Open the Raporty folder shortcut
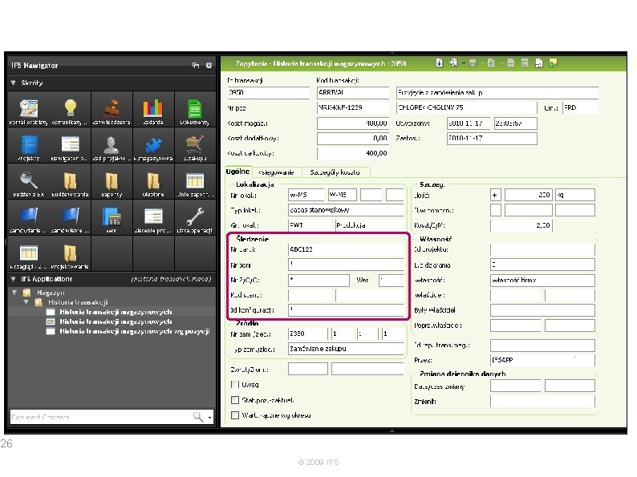The image size is (637, 477). [112, 181]
